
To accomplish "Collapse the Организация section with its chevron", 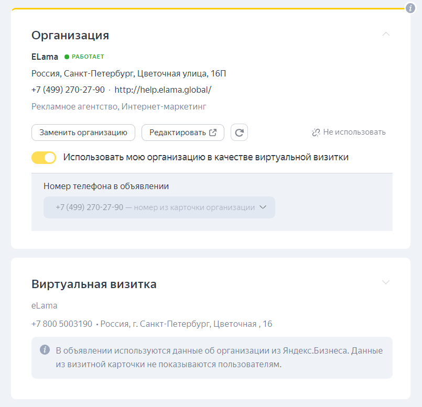I will [x=386, y=34].
